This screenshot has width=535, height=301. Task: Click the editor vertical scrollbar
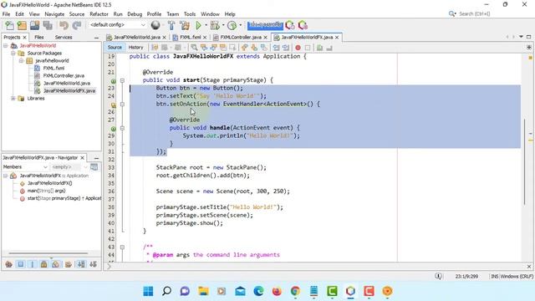(x=524, y=162)
